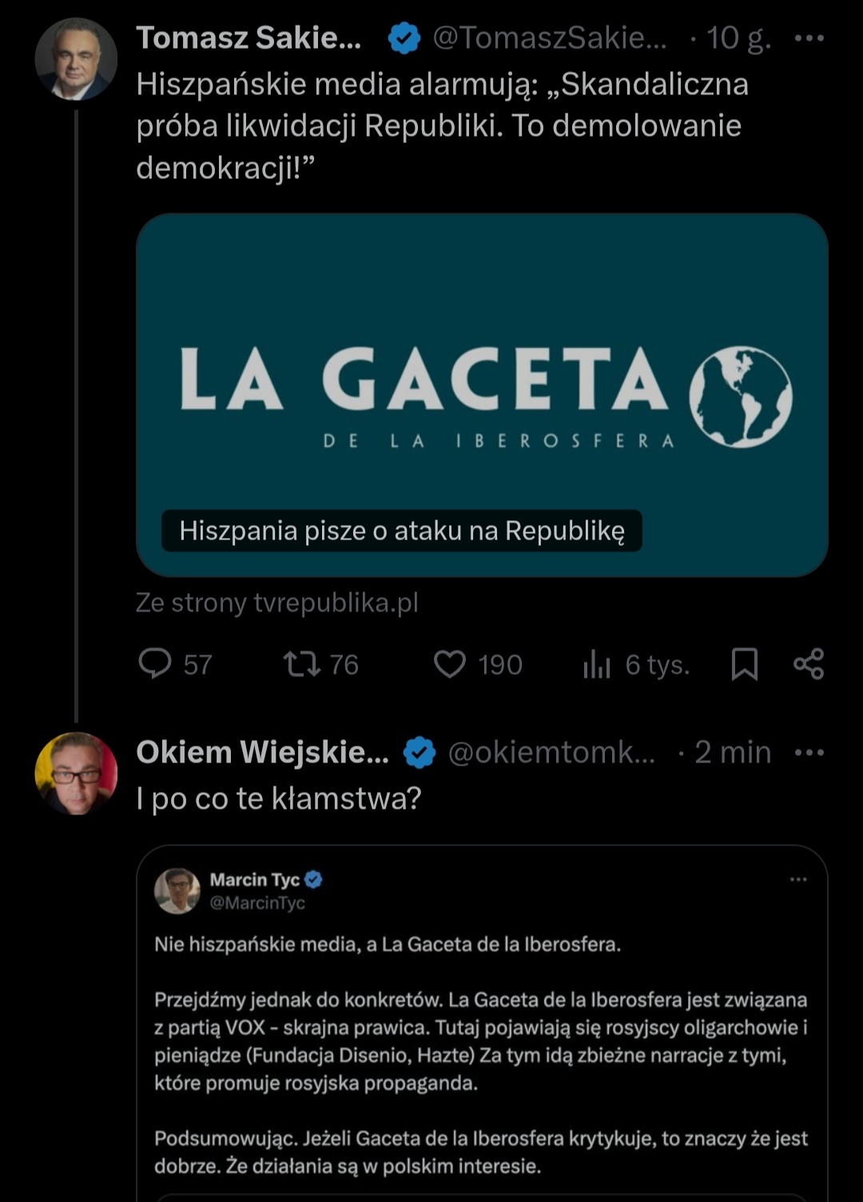Click the Marcin Tyc name in the quote
863x1202 pixels.
coord(254,880)
